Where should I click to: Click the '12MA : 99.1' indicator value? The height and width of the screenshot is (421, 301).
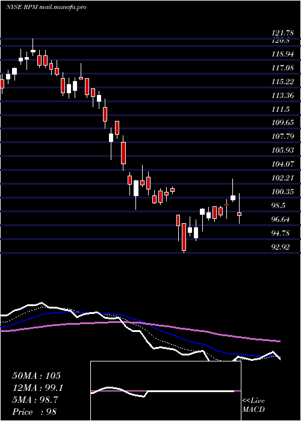click(x=38, y=388)
